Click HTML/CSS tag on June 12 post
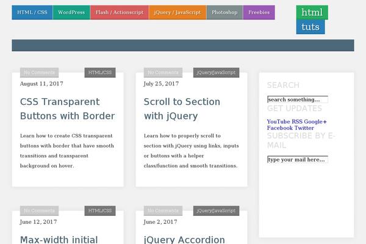Image resolution: width=366 pixels, height=244 pixels. click(x=100, y=211)
